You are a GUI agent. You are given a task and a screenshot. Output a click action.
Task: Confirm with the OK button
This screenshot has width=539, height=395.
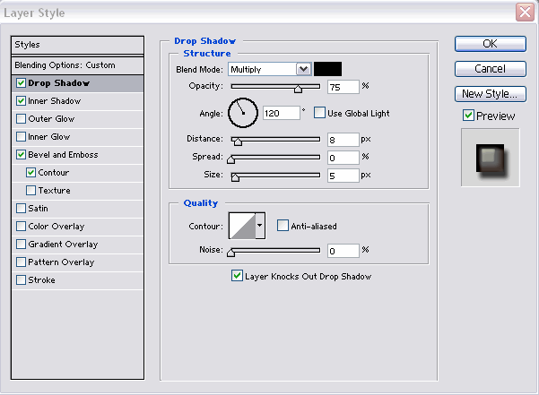click(491, 44)
